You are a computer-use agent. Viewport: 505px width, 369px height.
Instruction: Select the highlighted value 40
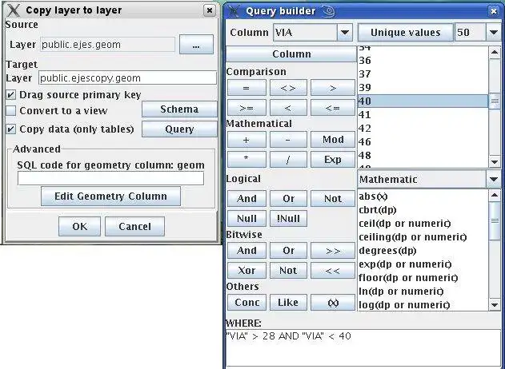pos(423,101)
